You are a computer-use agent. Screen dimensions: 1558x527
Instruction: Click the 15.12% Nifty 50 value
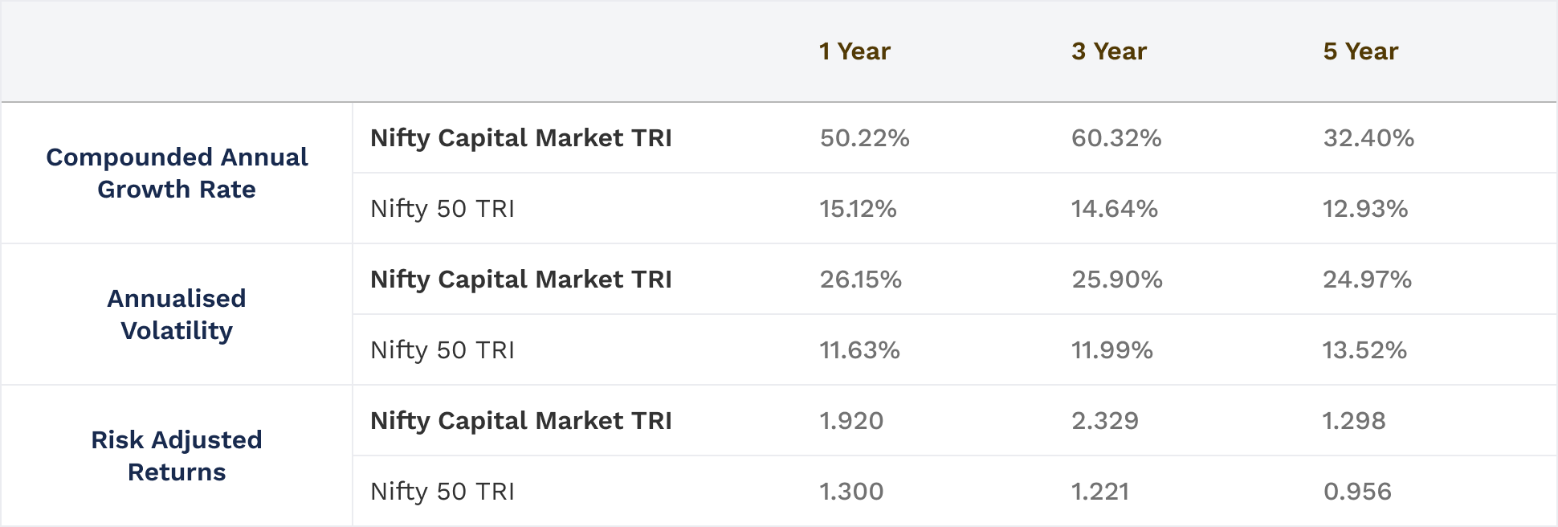[x=858, y=209]
